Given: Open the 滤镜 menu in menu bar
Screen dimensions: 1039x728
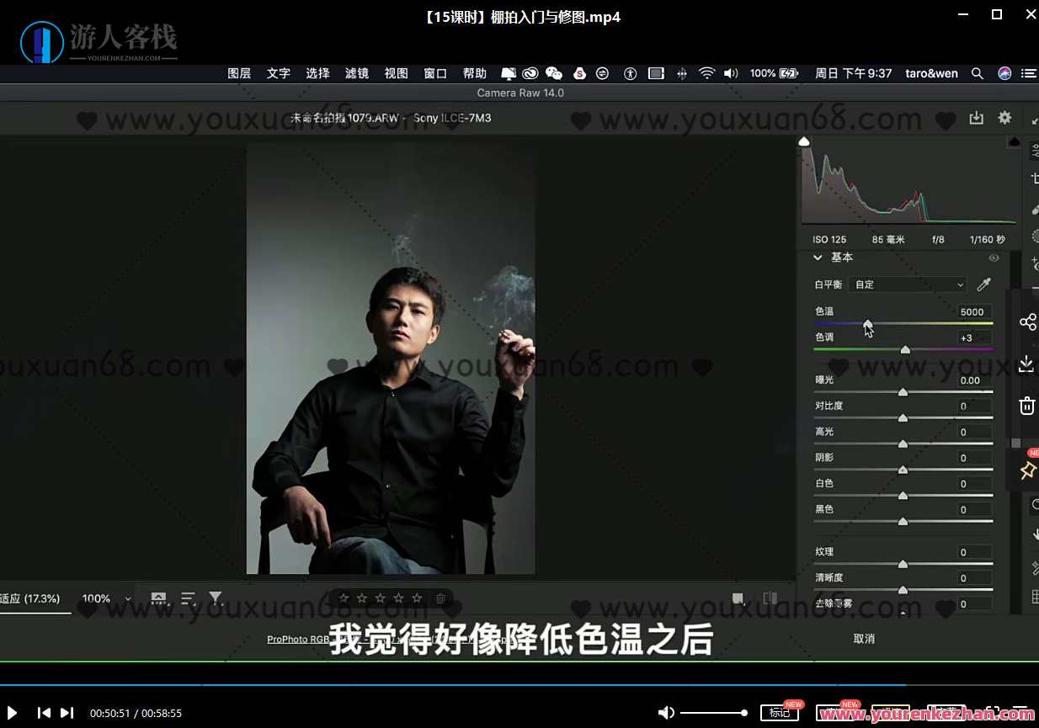Looking at the screenshot, I should click(x=356, y=73).
